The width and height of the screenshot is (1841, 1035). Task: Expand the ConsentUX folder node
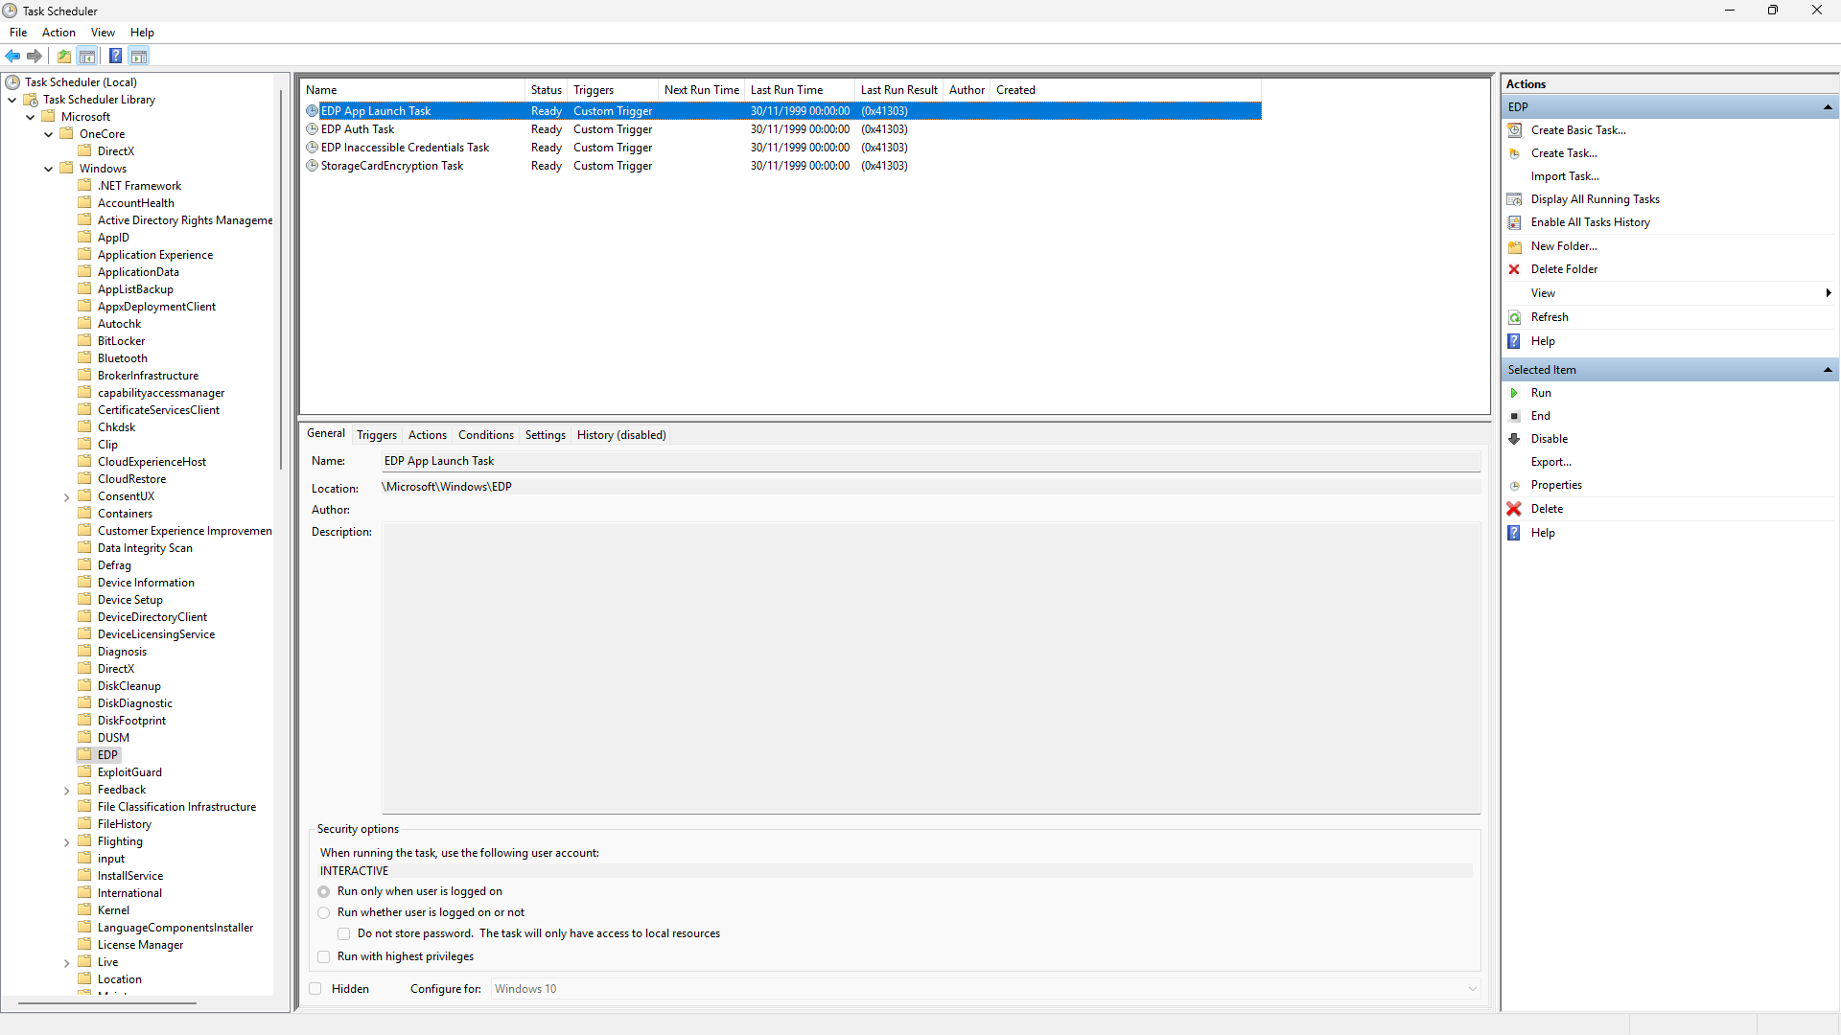67,497
